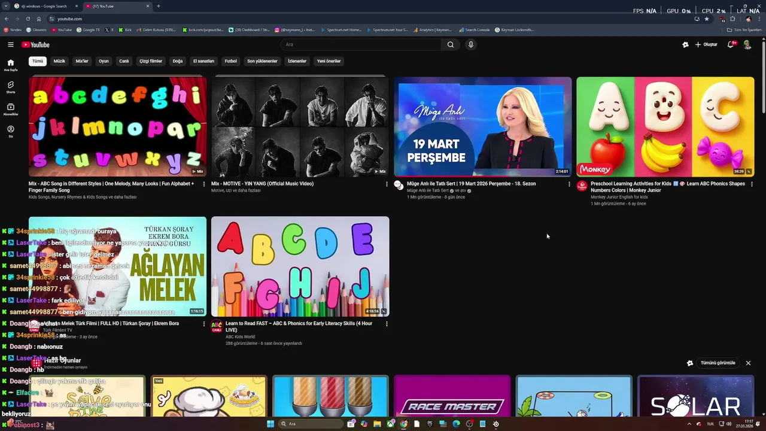
Task: Select the Doğa filter chip
Action: point(178,61)
